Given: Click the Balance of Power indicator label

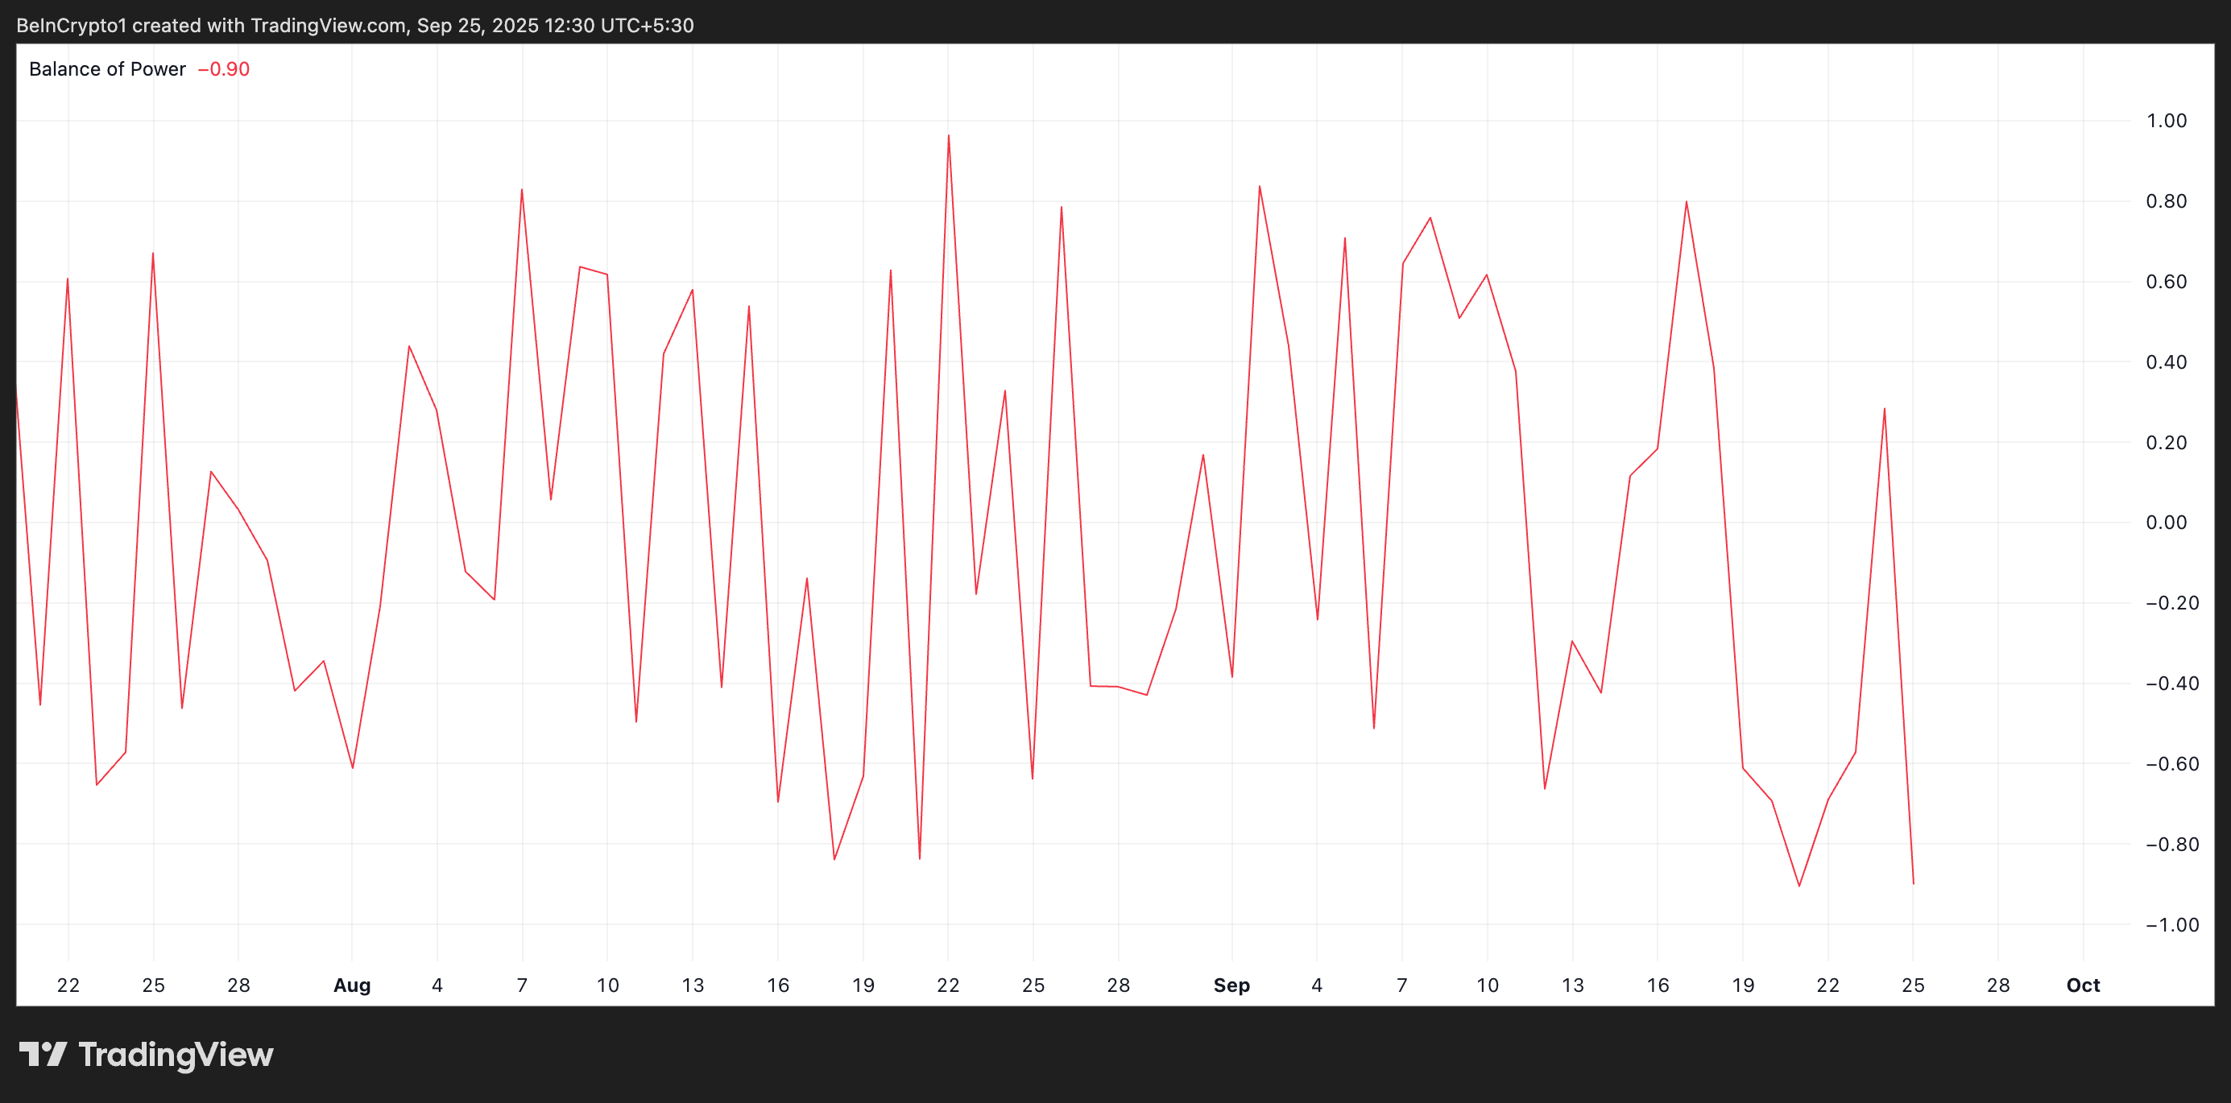Looking at the screenshot, I should 107,69.
